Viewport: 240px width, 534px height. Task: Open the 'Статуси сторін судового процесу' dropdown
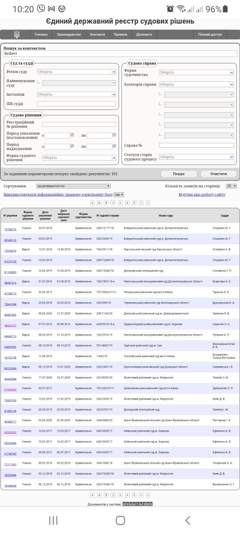[x=196, y=157]
